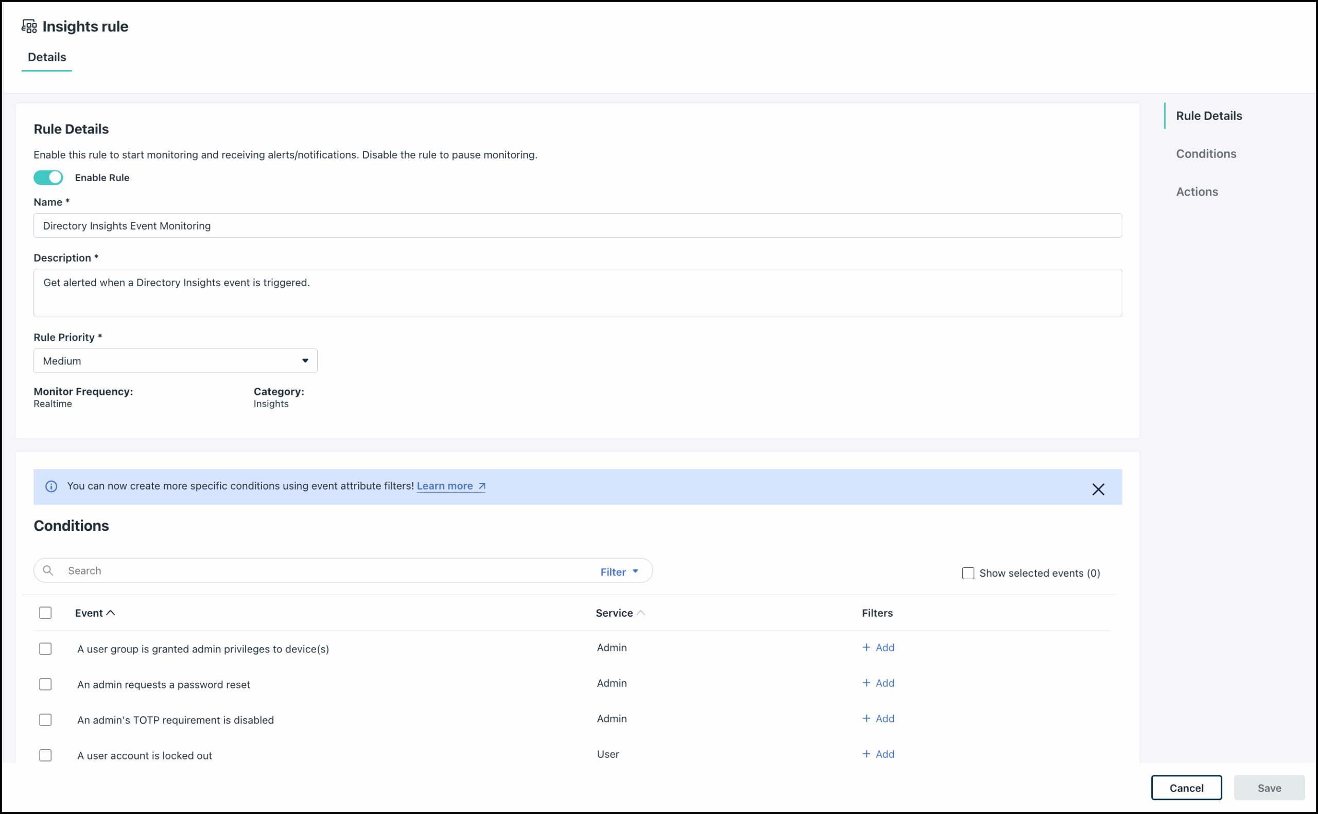Dismiss the info banner with X icon
Viewport: 1318px width, 814px height.
click(x=1098, y=489)
